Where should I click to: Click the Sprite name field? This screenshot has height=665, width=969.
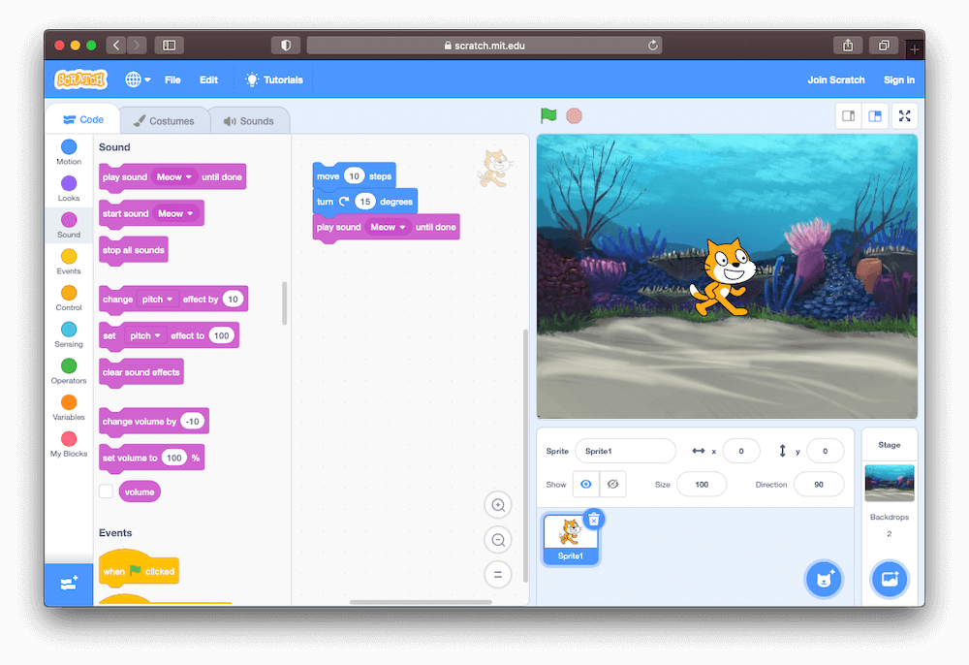click(625, 451)
